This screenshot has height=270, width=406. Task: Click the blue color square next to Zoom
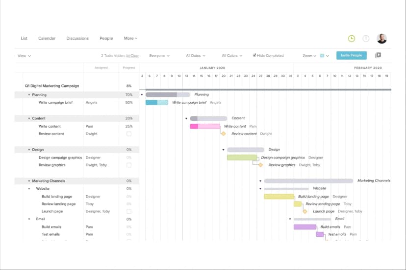[322, 56]
